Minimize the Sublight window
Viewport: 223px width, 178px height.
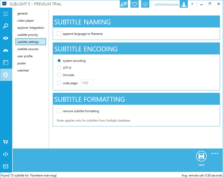click(201, 4)
